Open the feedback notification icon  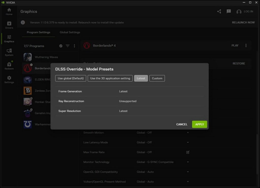229,11
